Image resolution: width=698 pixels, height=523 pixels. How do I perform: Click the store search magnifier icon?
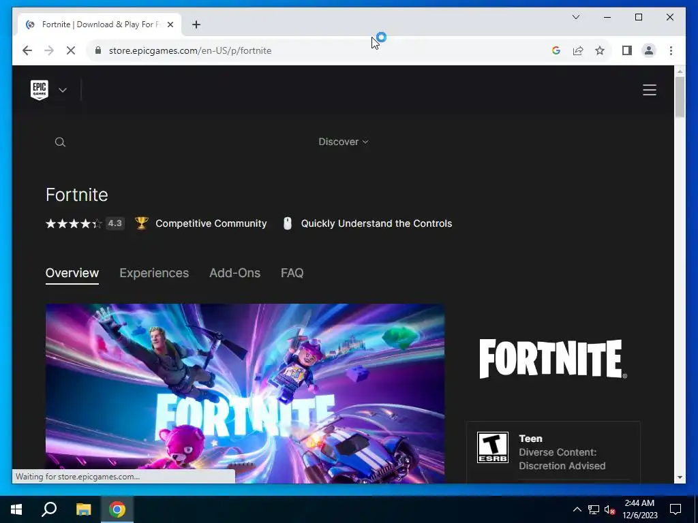point(60,142)
